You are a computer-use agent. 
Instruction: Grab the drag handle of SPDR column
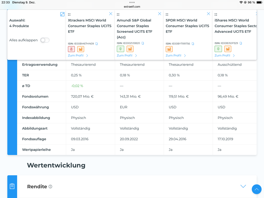tap(167, 15)
